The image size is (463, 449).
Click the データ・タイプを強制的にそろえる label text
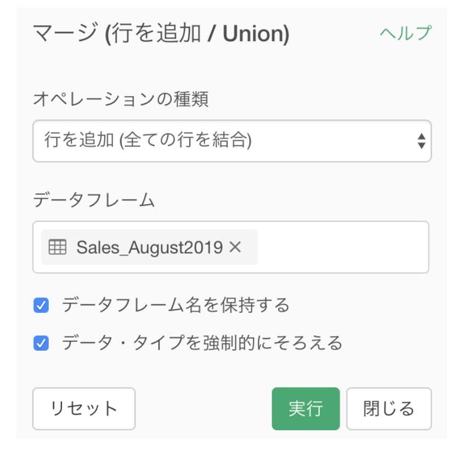click(202, 343)
